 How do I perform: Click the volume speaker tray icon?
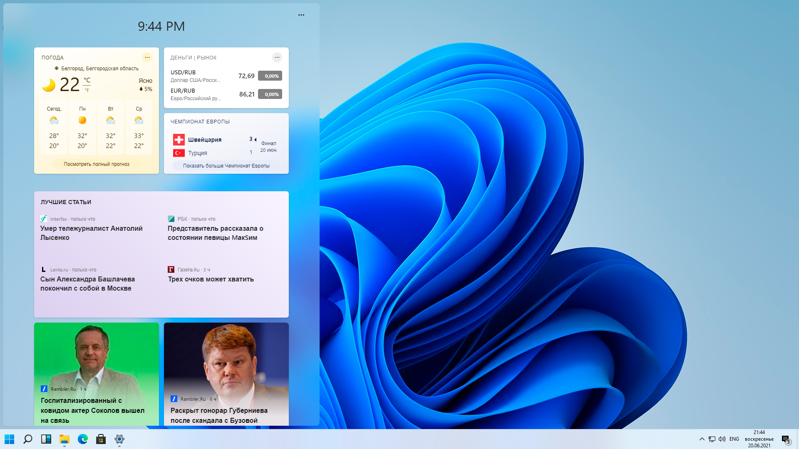tap(722, 439)
